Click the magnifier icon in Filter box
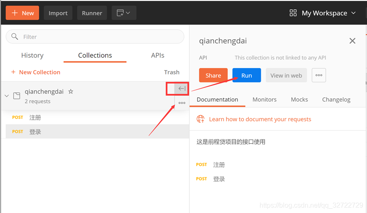Viewport: 367px width, 213px height. (x=15, y=36)
